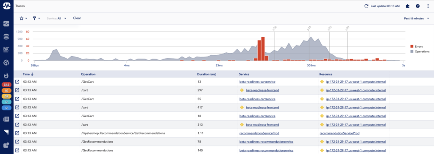Open the Service: All dropdown
Viewport: 434px width, 154px height.
point(57,19)
